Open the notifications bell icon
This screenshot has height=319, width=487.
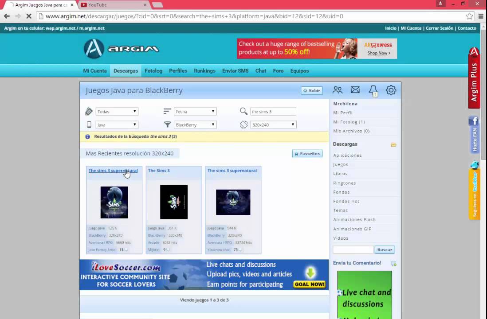click(x=373, y=91)
